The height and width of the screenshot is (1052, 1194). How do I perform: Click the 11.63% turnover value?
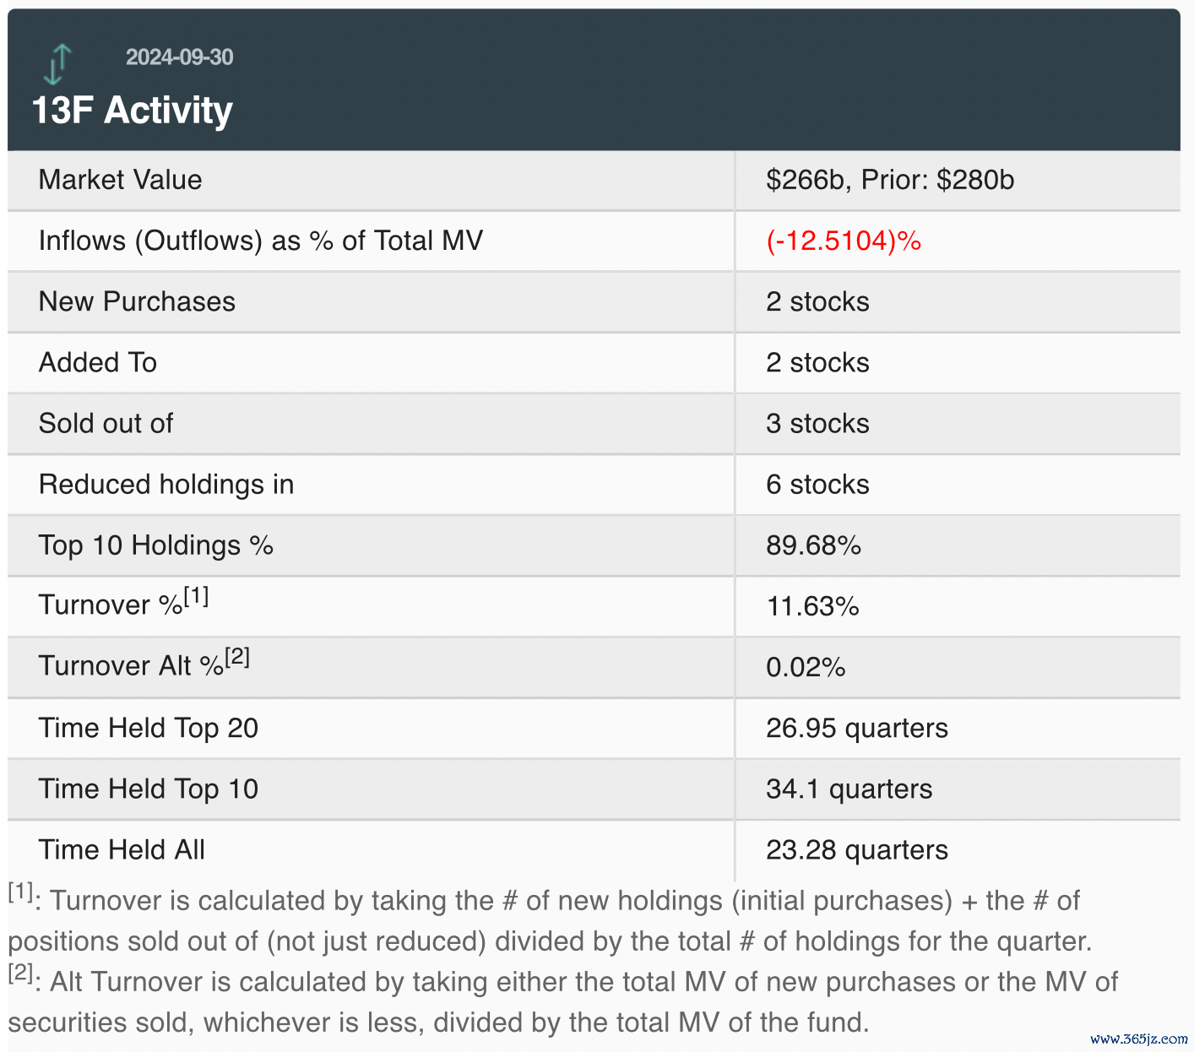[812, 606]
